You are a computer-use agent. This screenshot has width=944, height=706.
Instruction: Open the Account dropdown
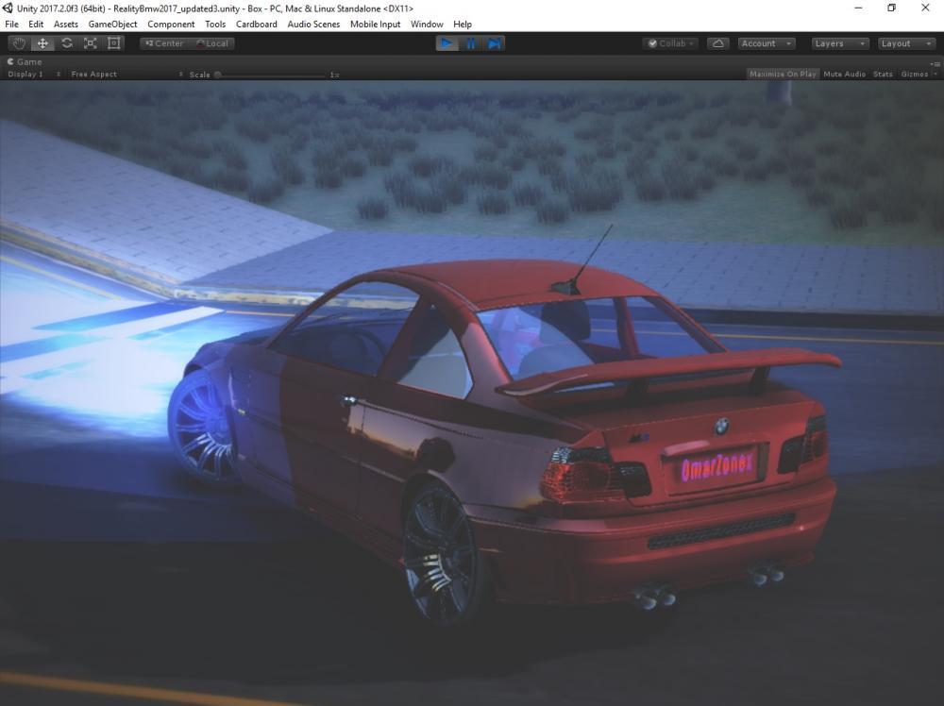coord(767,43)
